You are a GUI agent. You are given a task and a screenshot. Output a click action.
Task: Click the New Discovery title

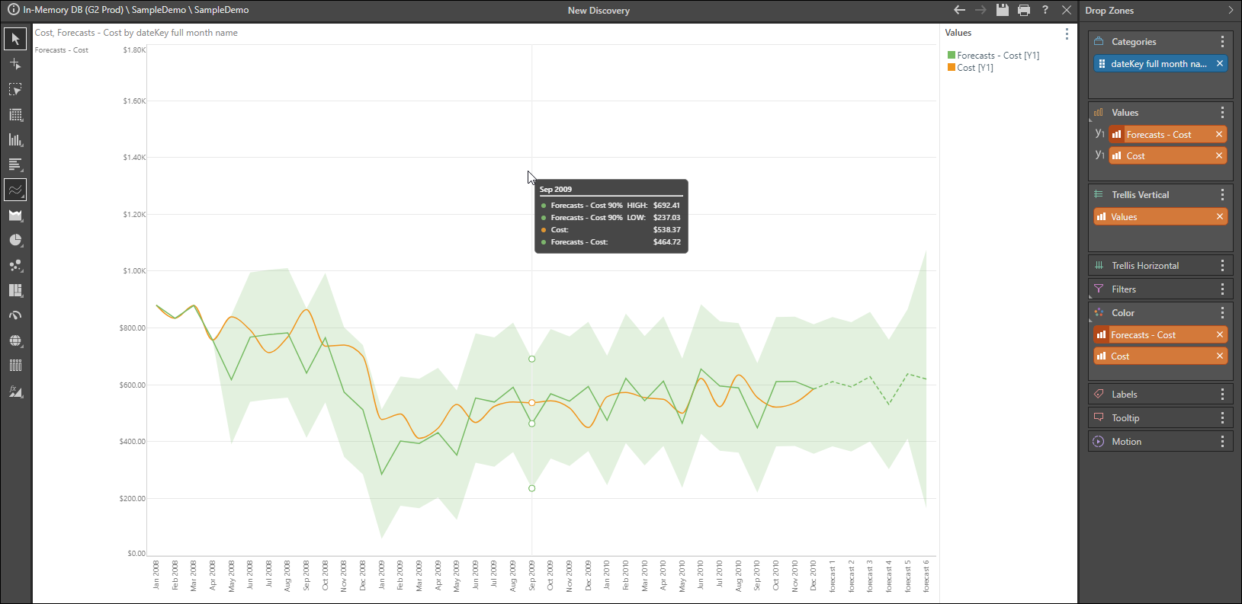[x=599, y=11]
